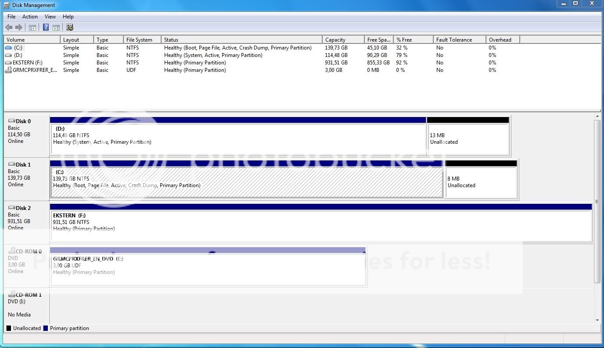604x348 pixels.
Task: Open Help via blue question mark icon
Action: point(46,28)
